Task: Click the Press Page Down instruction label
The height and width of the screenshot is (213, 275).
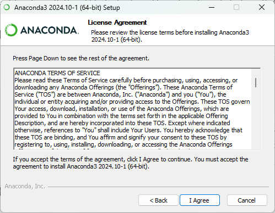Action: tap(81, 58)
